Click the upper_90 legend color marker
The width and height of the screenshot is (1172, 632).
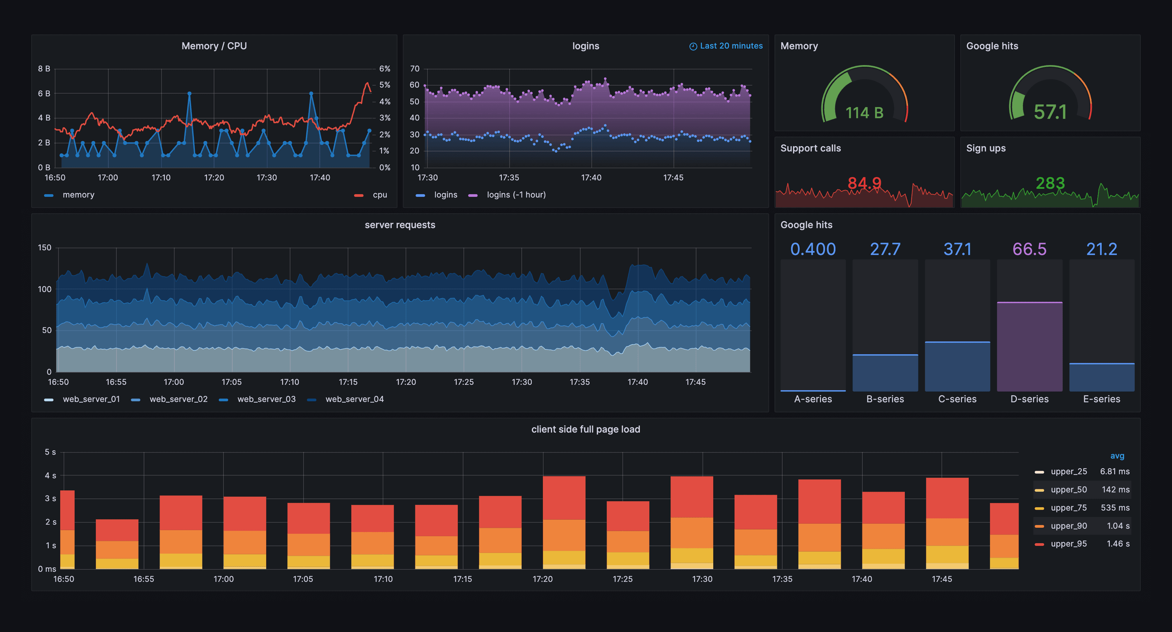[1039, 526]
